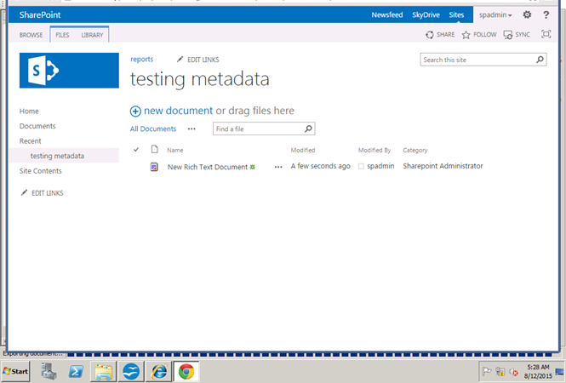The height and width of the screenshot is (383, 566).
Task: Open Site Contents in the sidebar
Action: (x=41, y=171)
